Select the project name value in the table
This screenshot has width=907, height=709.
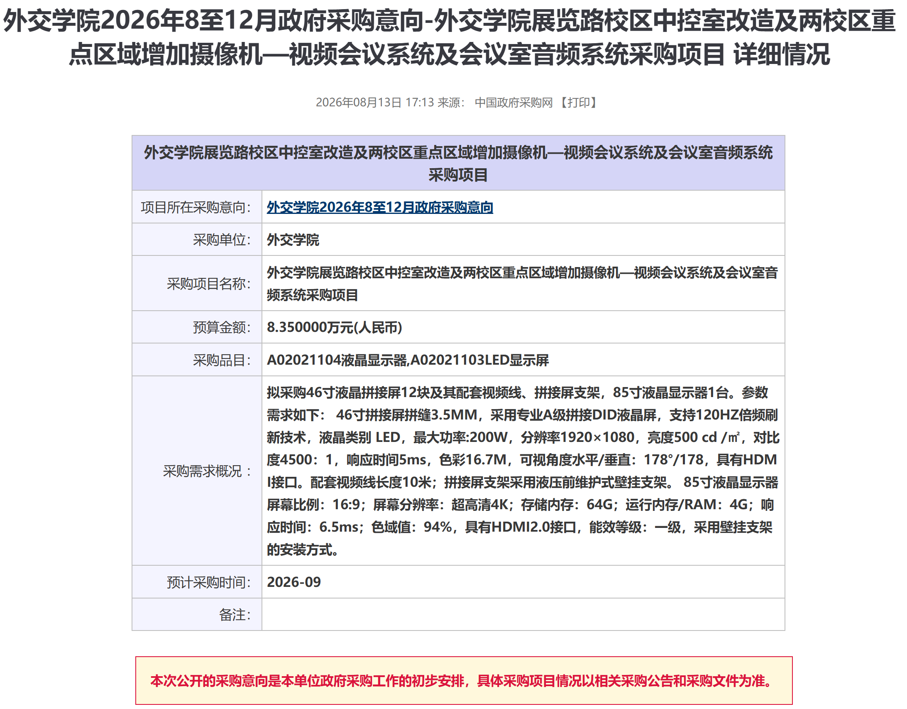coord(522,284)
